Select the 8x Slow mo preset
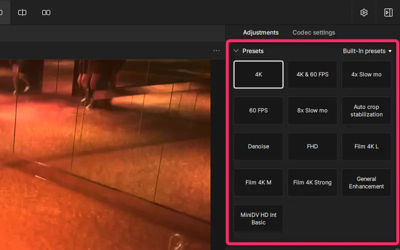 point(312,110)
